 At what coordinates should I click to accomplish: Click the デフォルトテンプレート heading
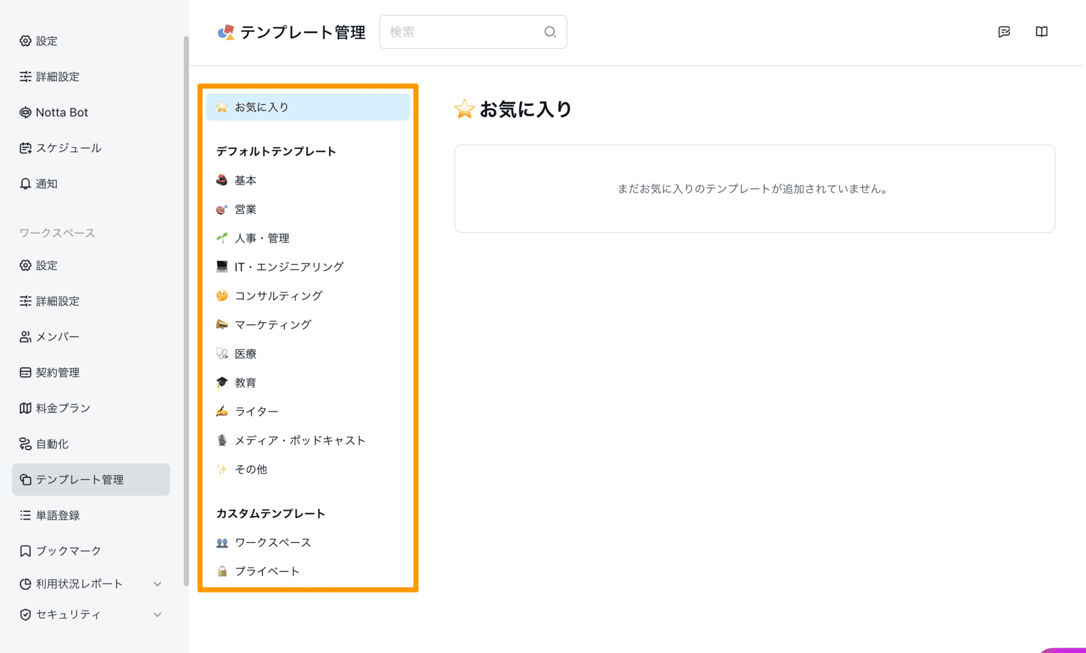pyautogui.click(x=276, y=151)
